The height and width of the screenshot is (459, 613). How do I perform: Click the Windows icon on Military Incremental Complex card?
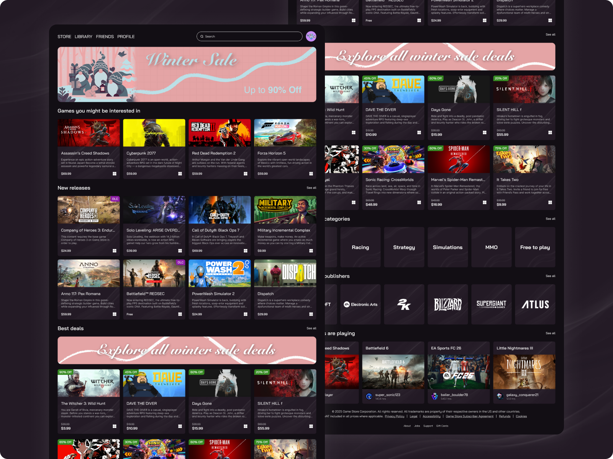click(311, 251)
